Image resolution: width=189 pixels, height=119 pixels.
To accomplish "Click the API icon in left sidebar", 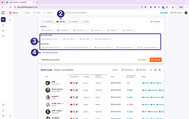I will click(3, 31).
